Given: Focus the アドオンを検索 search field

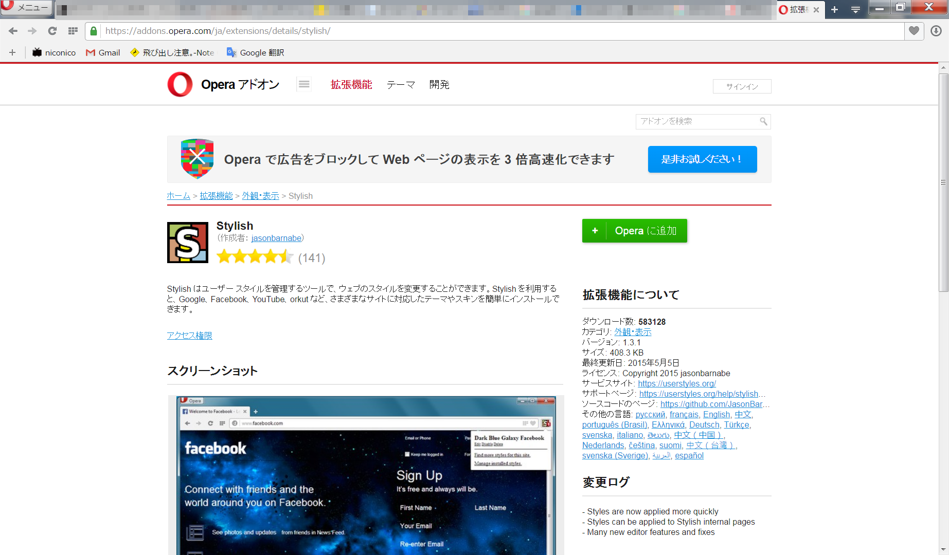Looking at the screenshot, I should (x=697, y=121).
